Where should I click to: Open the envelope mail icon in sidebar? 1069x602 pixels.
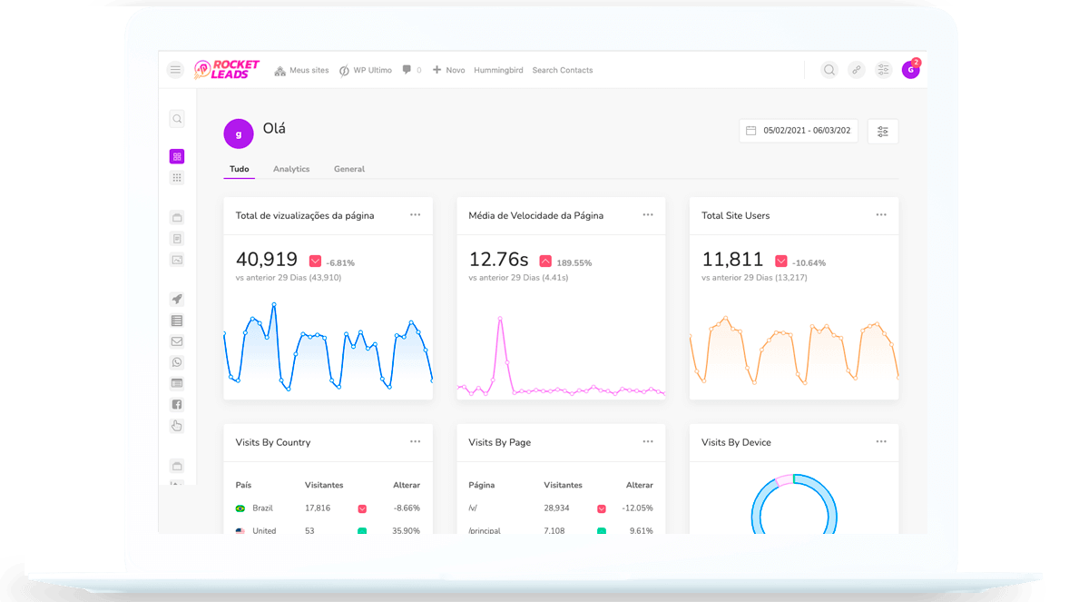point(177,341)
